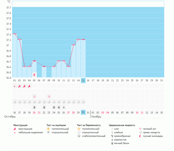Select the small watery fluid icon on day 11
The width and height of the screenshot is (174, 151).
coord(64,107)
